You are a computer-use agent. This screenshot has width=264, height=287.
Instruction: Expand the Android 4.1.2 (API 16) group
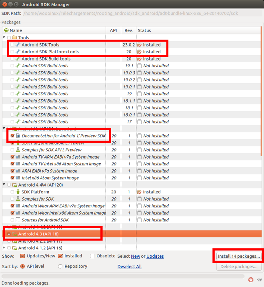(x=4, y=247)
